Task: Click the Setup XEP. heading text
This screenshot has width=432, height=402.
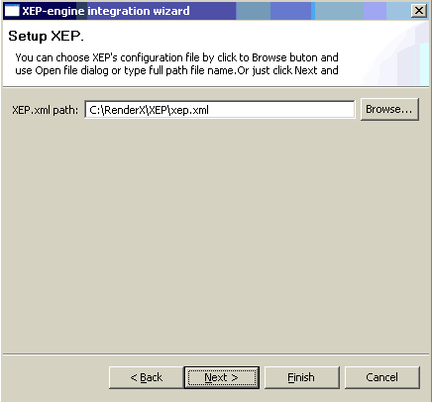Action: tap(46, 36)
